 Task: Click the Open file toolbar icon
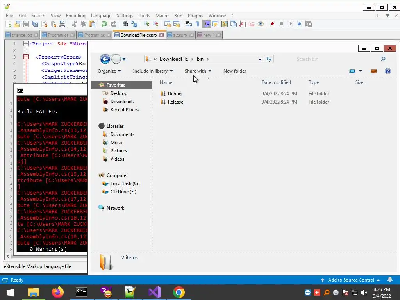[17, 24]
